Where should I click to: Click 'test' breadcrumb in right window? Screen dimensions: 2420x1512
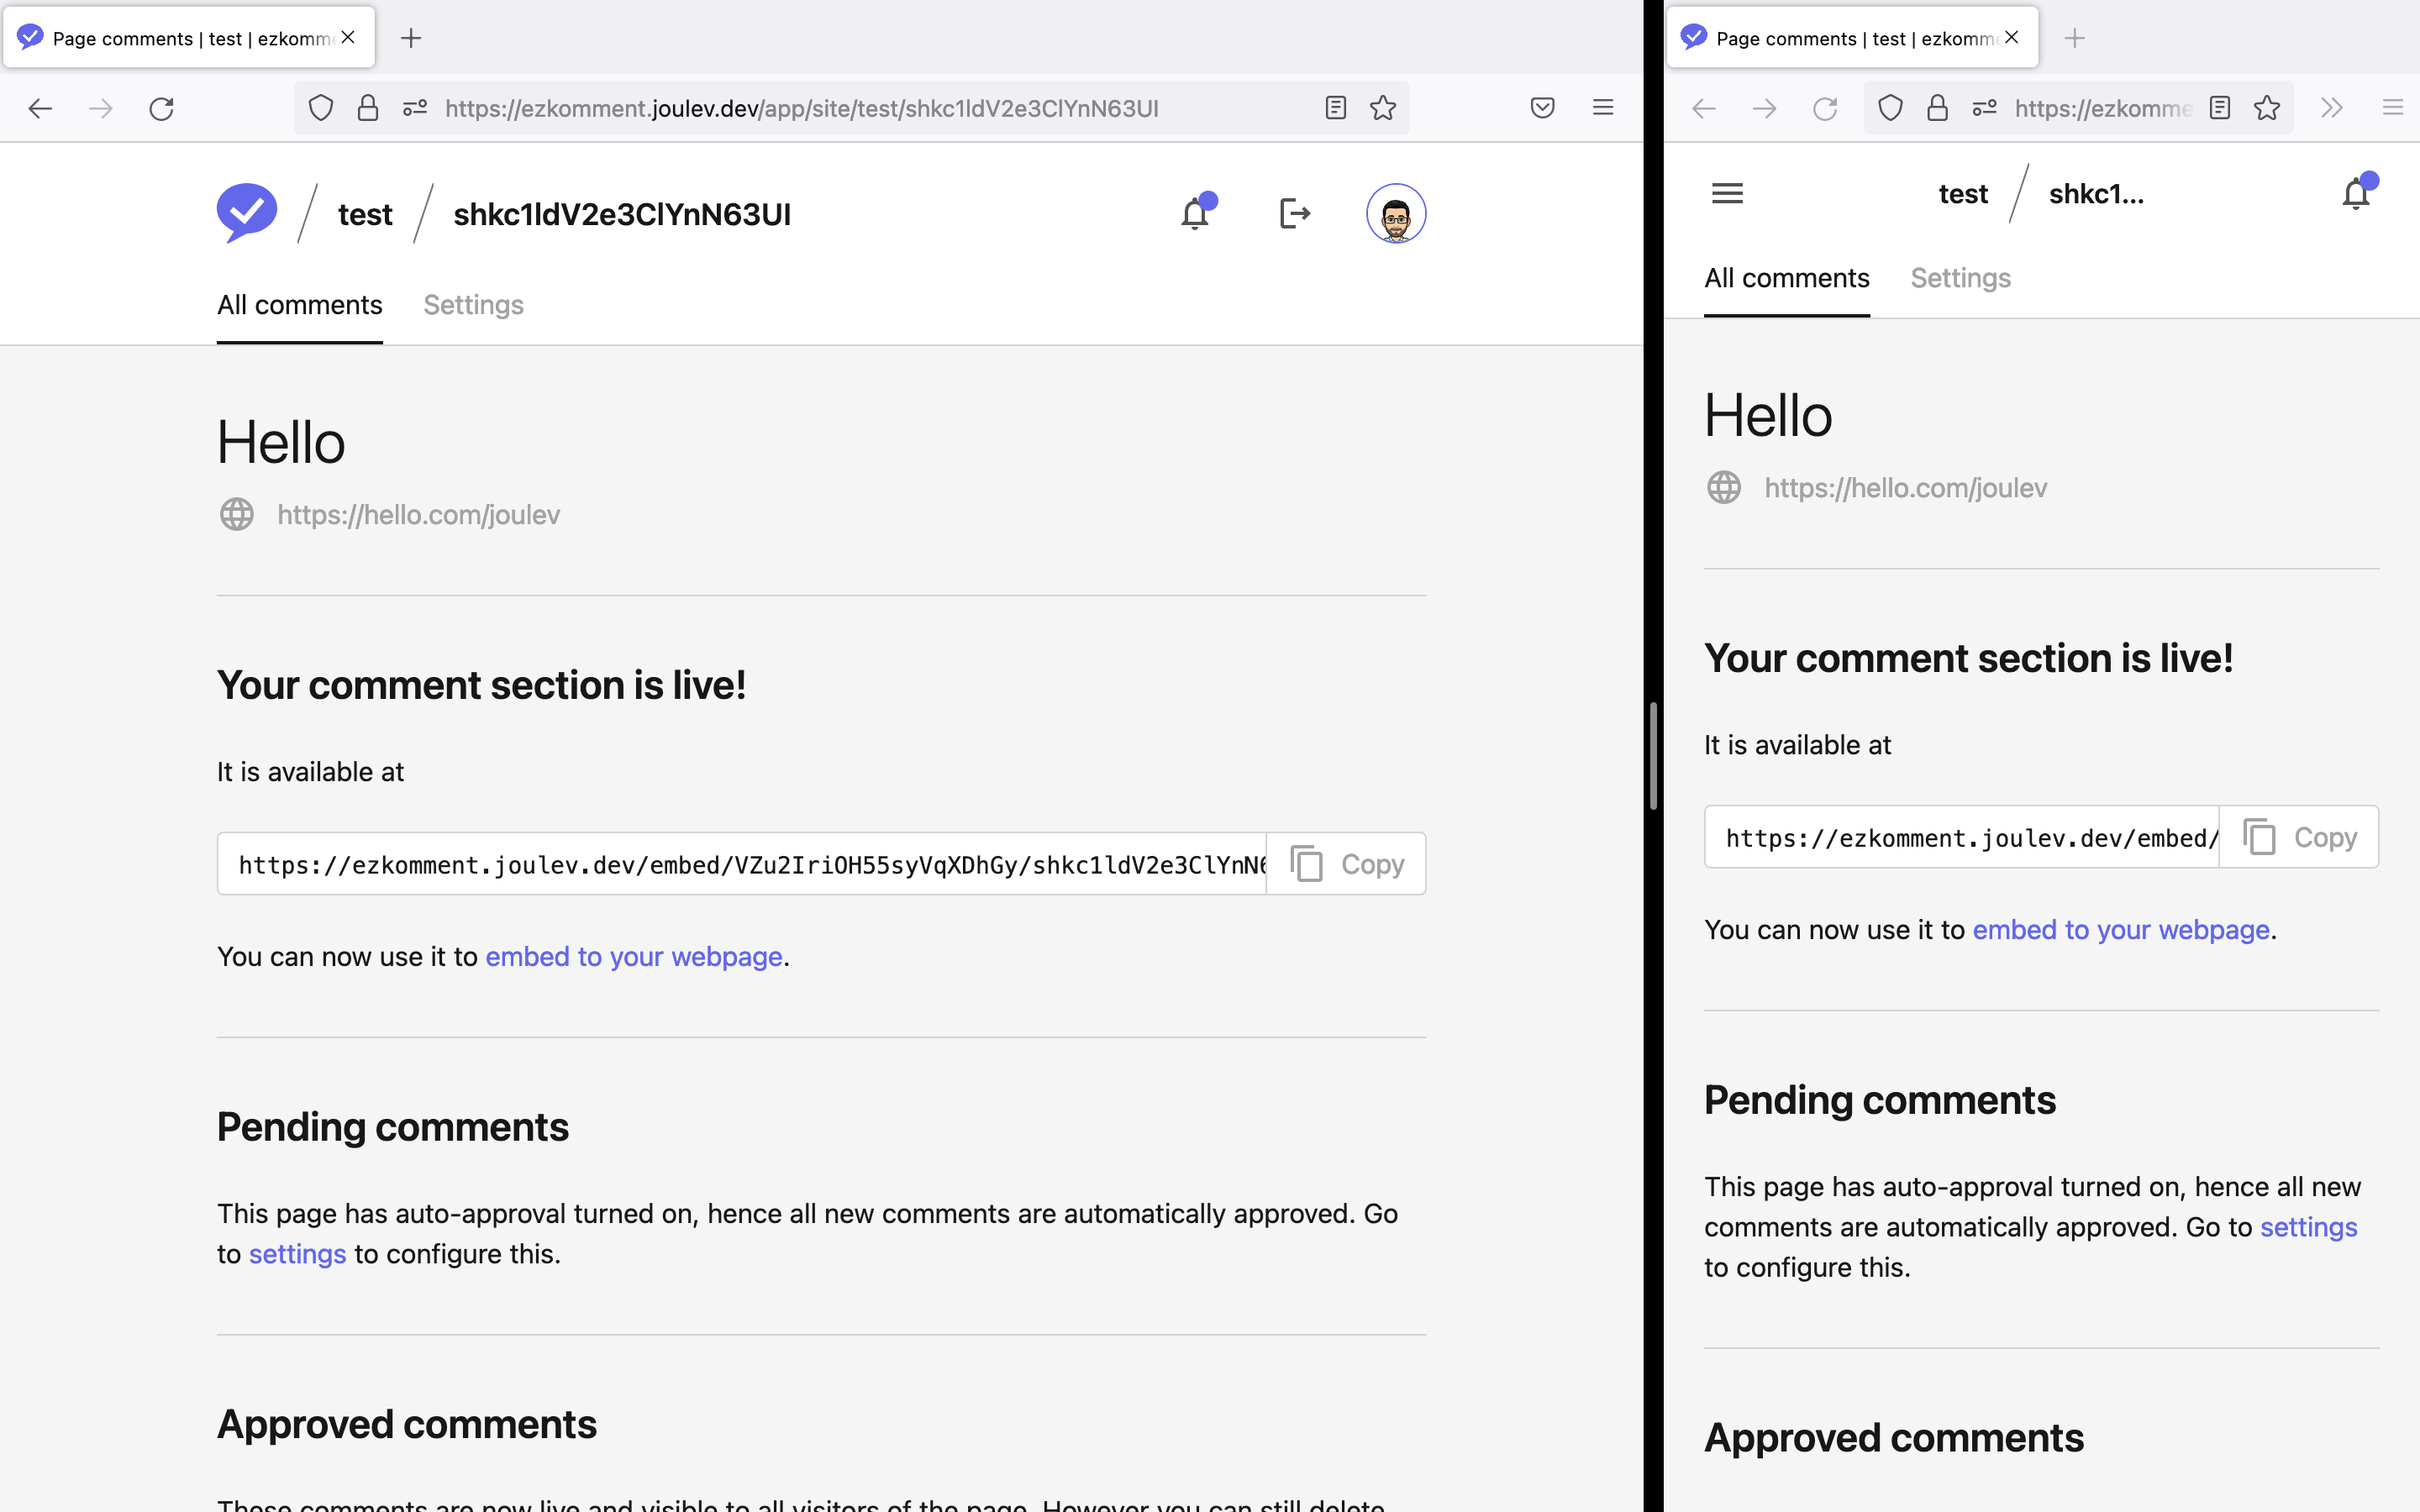coord(1963,194)
